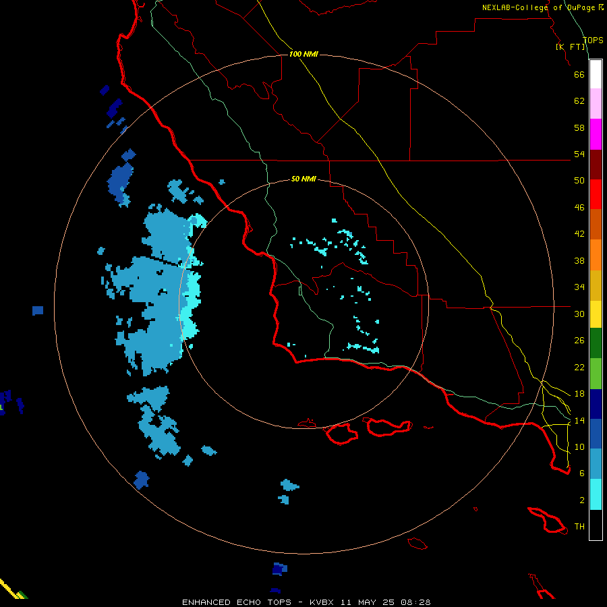
Task: Pick the medium blue legend color band
Action: [596, 434]
